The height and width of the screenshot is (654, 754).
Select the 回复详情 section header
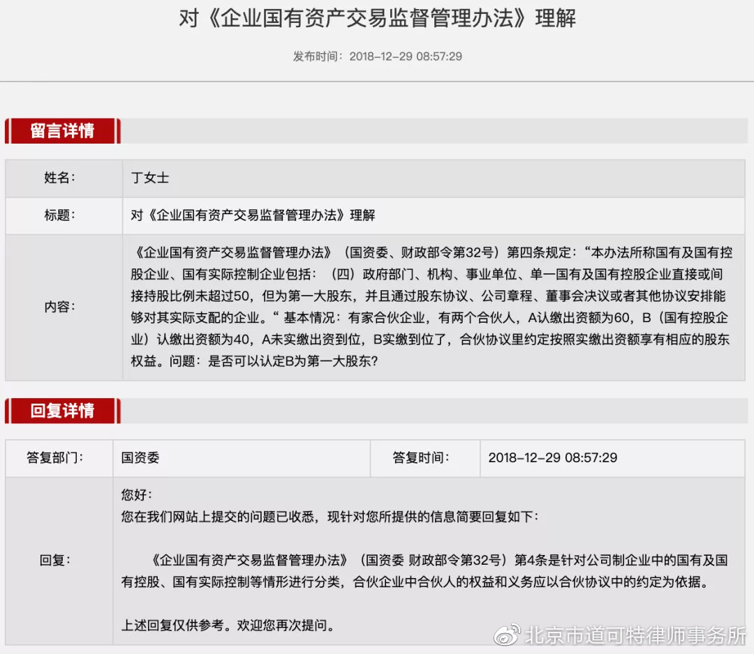coord(63,411)
